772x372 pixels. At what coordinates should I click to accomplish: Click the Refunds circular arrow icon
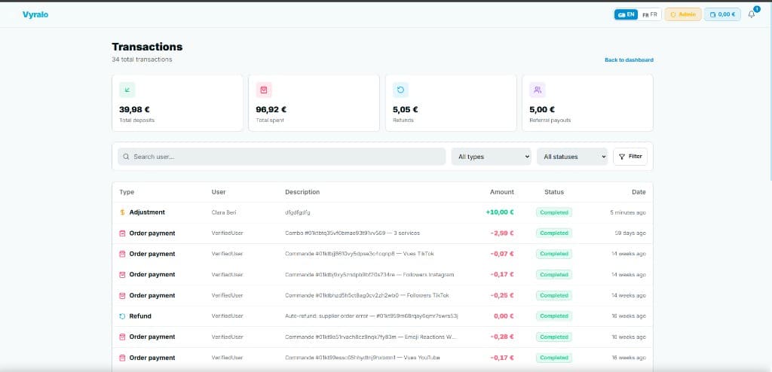pyautogui.click(x=400, y=90)
